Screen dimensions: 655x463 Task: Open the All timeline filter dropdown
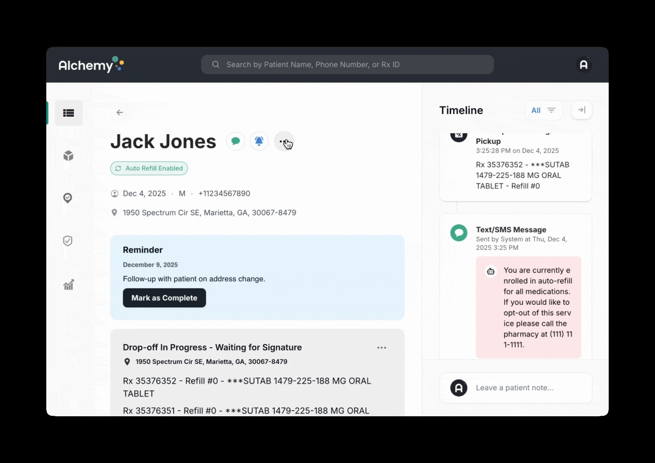pyautogui.click(x=543, y=110)
